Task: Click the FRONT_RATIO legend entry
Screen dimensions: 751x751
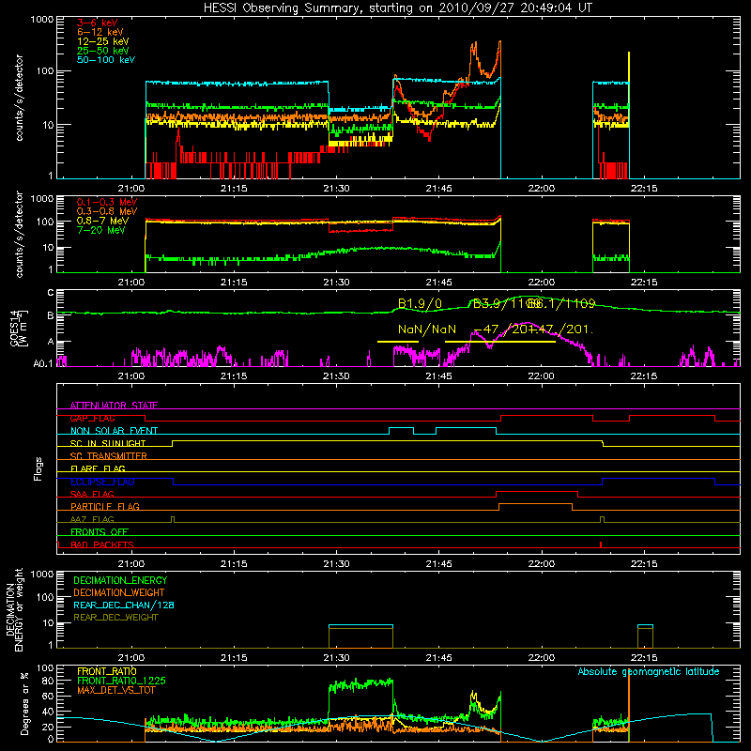Action: tap(107, 671)
